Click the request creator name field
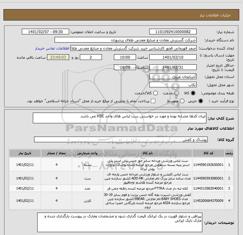 (133, 48)
